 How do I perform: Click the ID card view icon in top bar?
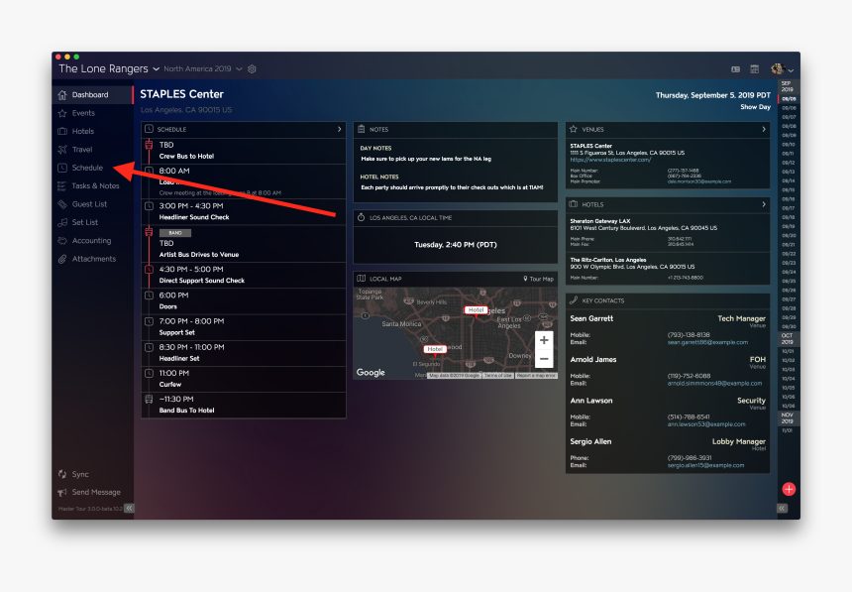(x=735, y=69)
